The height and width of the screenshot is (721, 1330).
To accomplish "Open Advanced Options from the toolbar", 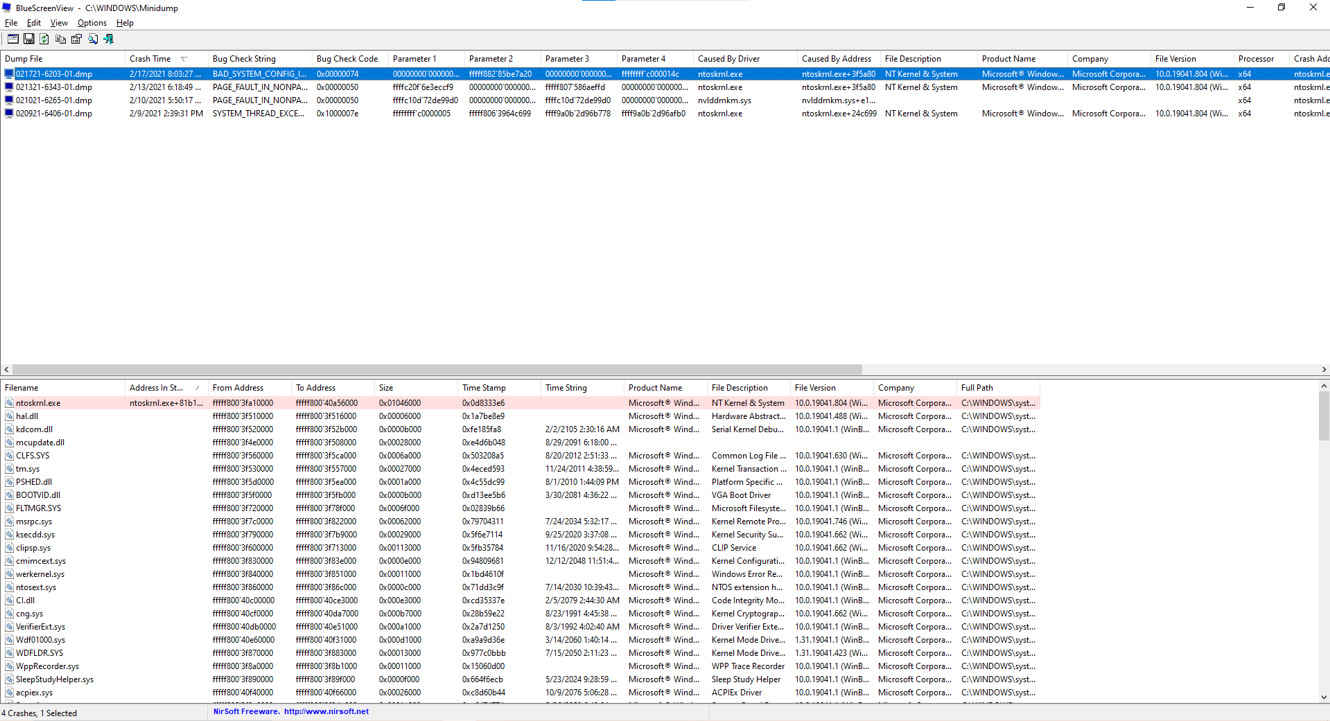I will [13, 39].
